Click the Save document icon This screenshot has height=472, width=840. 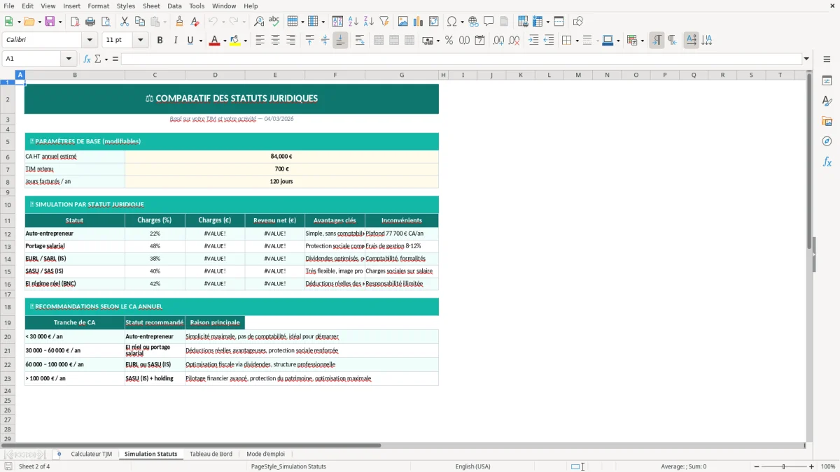(50, 22)
